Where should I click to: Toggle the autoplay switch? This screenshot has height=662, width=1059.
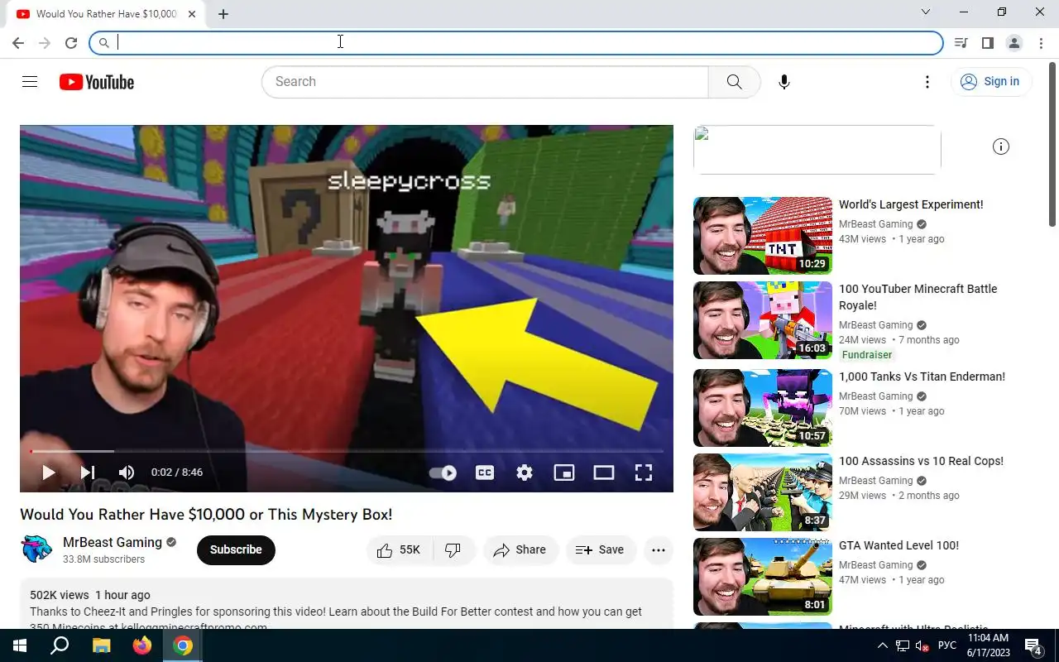(x=443, y=473)
